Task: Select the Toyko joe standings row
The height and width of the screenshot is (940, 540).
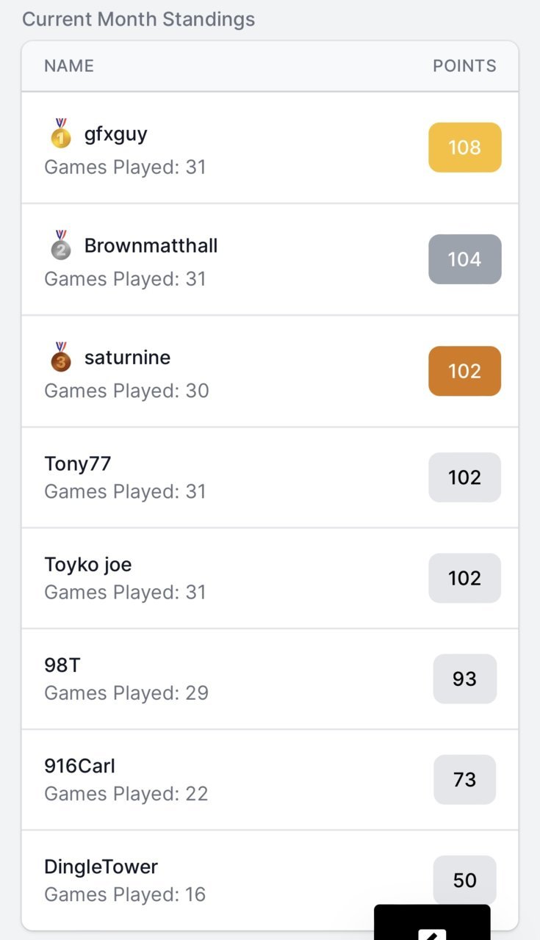Action: pos(270,578)
